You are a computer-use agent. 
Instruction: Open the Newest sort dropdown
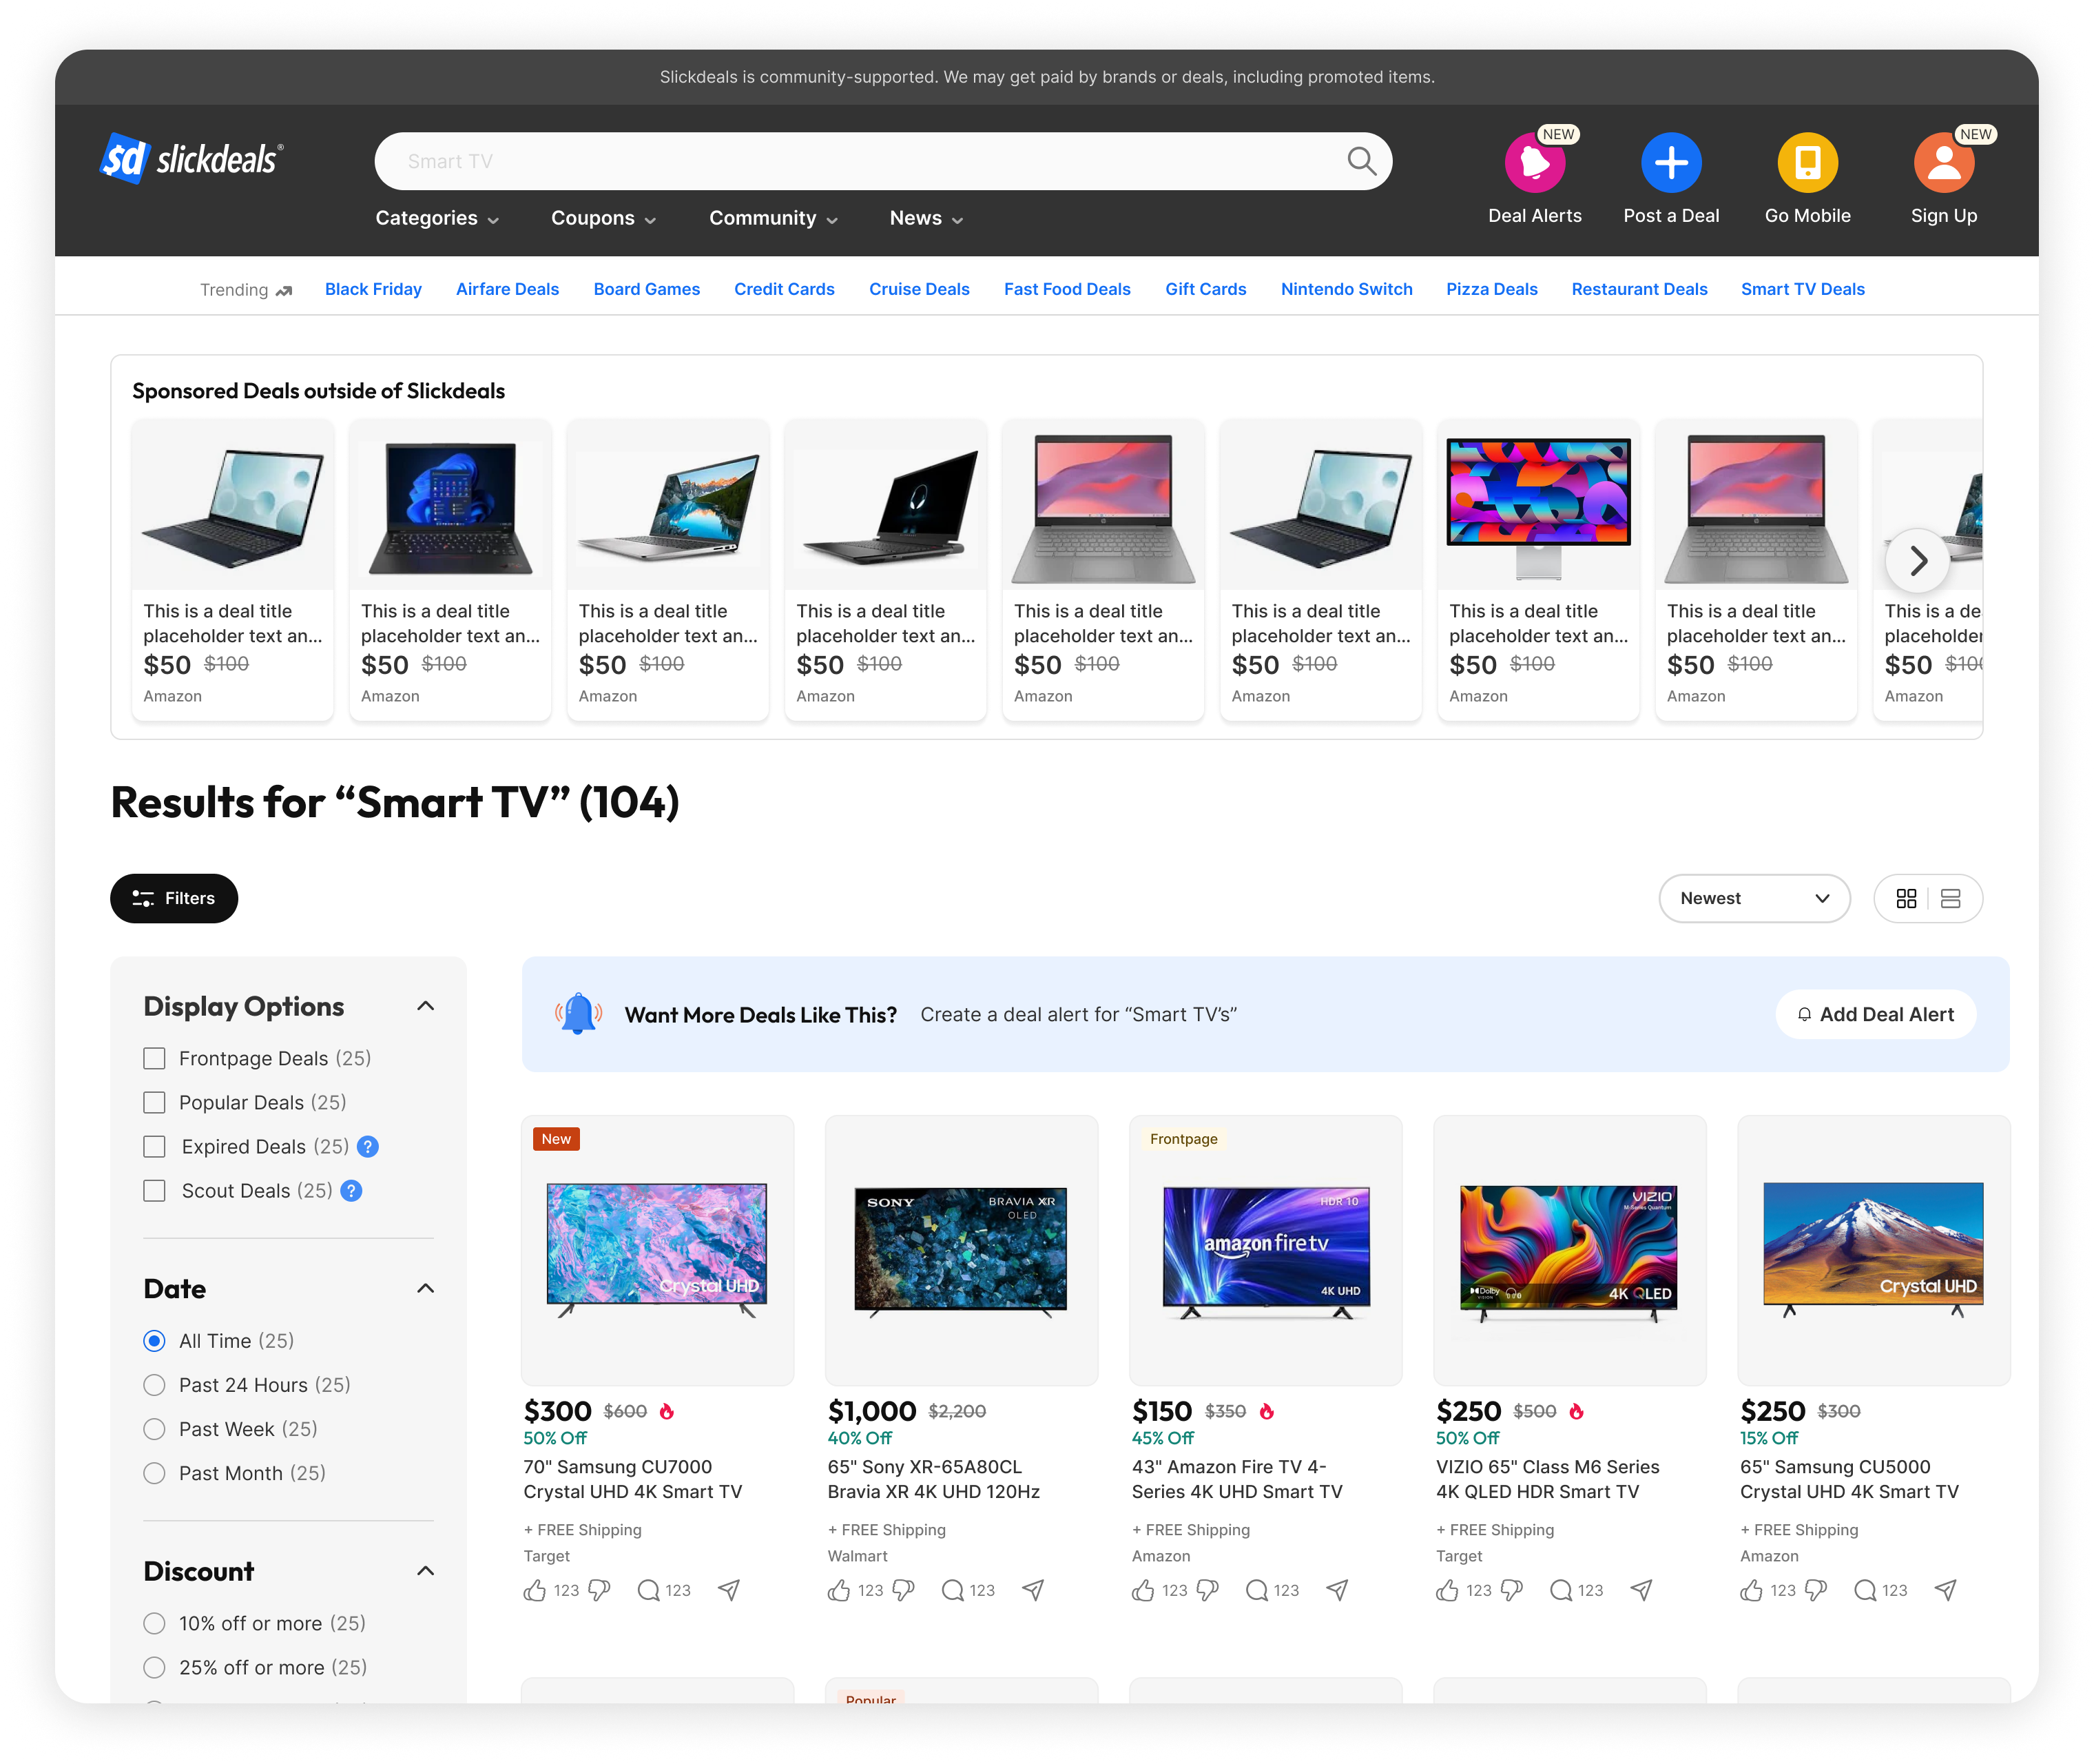[x=1754, y=898]
